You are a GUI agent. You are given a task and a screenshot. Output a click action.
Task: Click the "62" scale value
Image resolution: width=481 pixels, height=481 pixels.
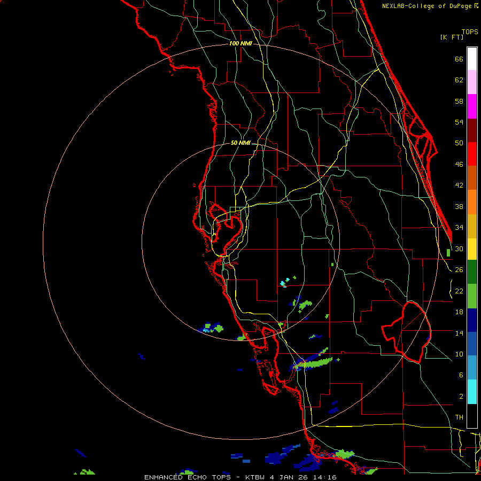click(x=459, y=80)
